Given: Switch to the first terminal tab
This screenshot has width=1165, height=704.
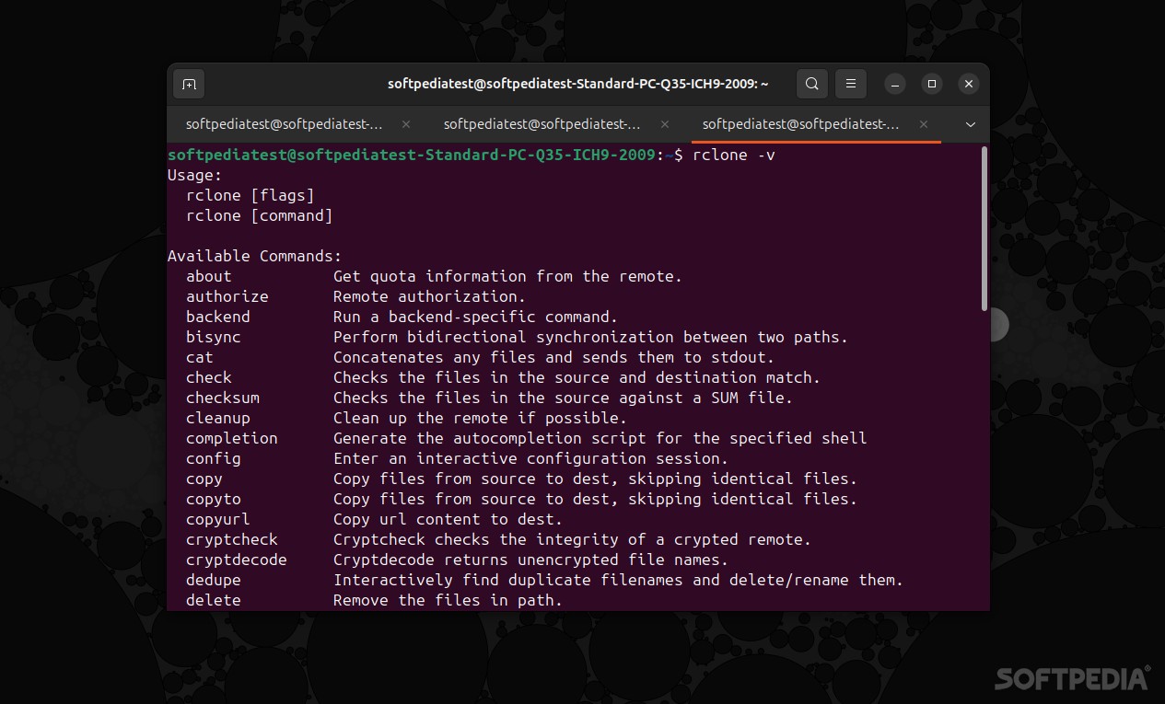Looking at the screenshot, I should click(285, 124).
